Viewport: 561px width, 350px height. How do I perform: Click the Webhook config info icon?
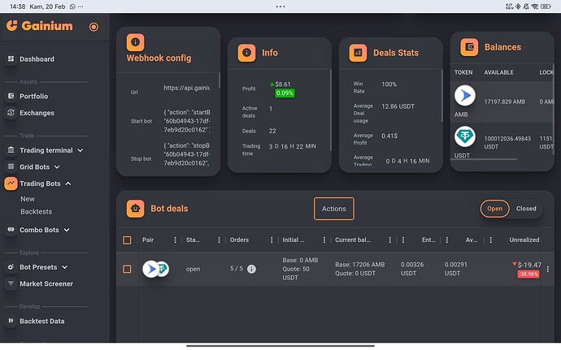pyautogui.click(x=135, y=42)
